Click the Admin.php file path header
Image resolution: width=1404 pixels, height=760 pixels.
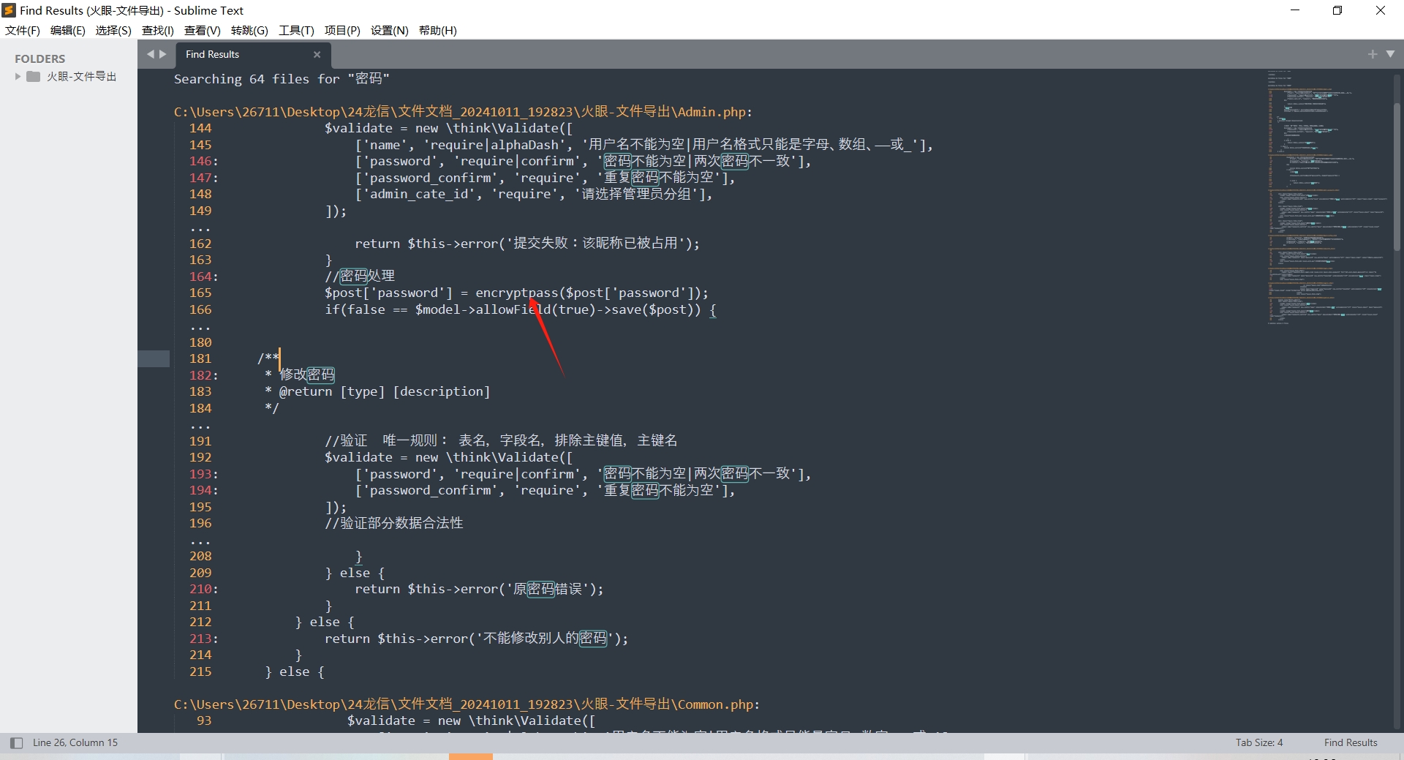463,112
